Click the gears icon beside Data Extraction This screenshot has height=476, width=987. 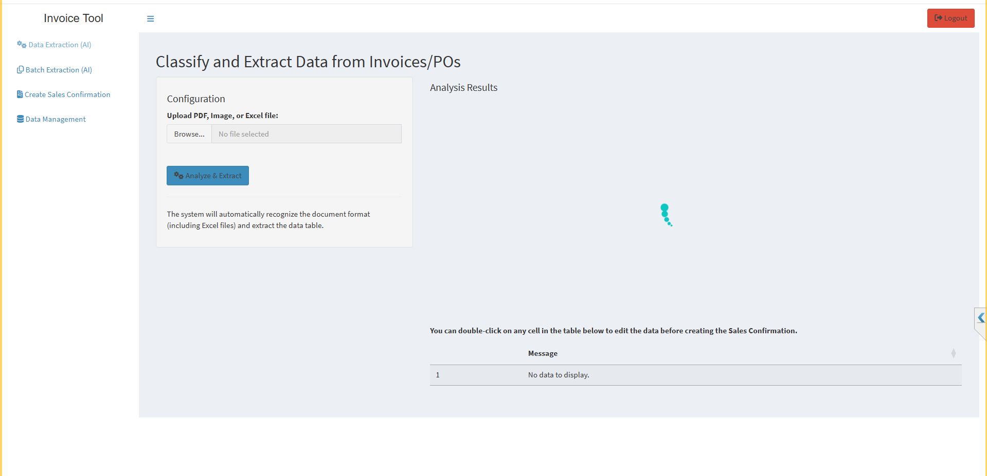point(22,45)
